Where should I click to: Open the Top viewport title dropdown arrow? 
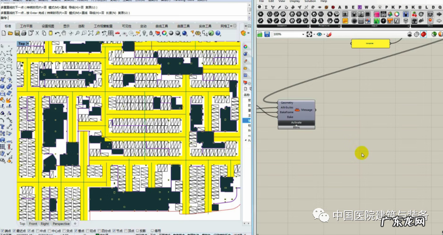(27, 44)
